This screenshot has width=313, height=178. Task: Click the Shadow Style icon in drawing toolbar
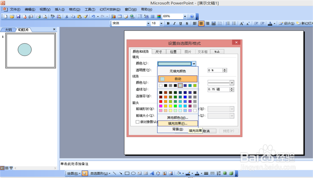point(225,173)
